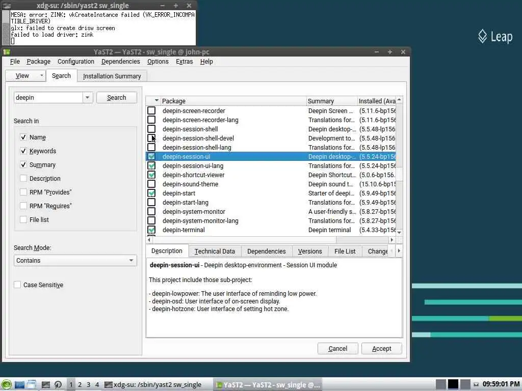Switch to Technical Data tab
Screen dimensions: 522x391
[x=215, y=252]
